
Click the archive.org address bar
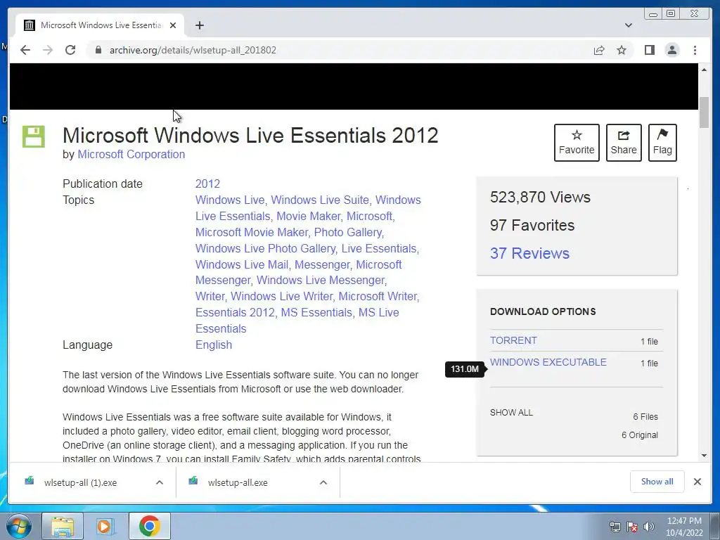pyautogui.click(x=340, y=50)
